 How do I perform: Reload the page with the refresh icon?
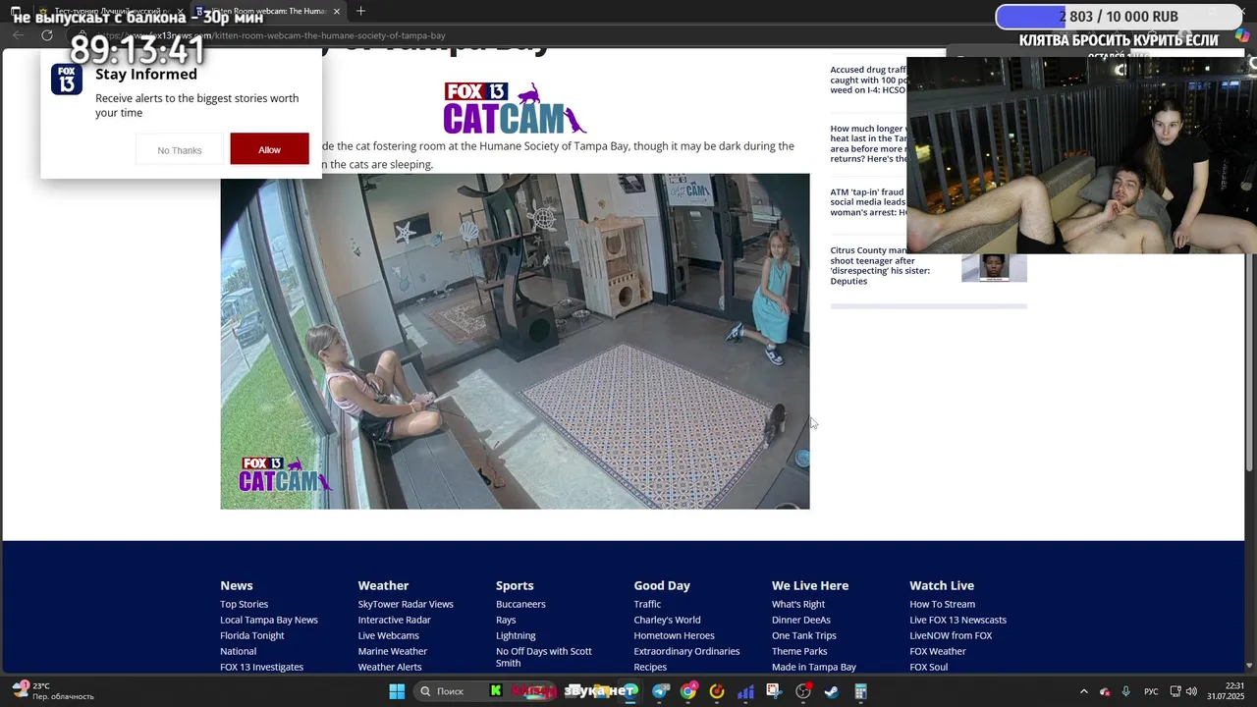click(x=46, y=35)
